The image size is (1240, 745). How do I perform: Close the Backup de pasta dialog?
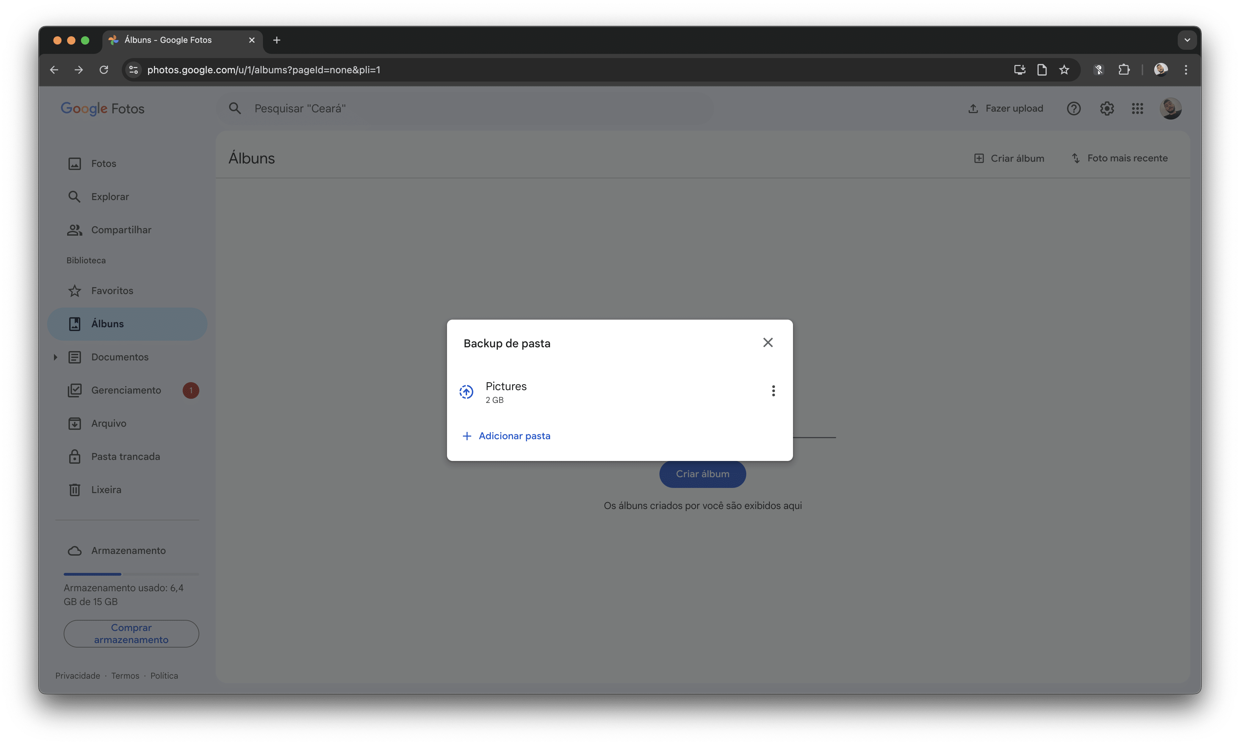click(767, 342)
